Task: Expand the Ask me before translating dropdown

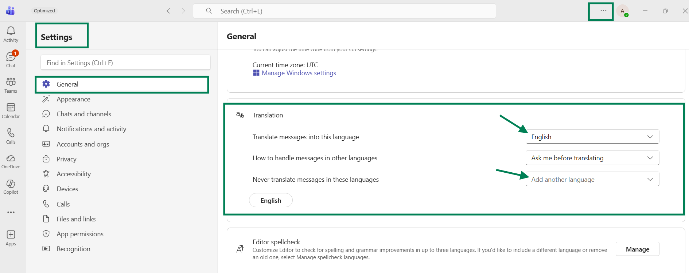Action: pos(592,158)
